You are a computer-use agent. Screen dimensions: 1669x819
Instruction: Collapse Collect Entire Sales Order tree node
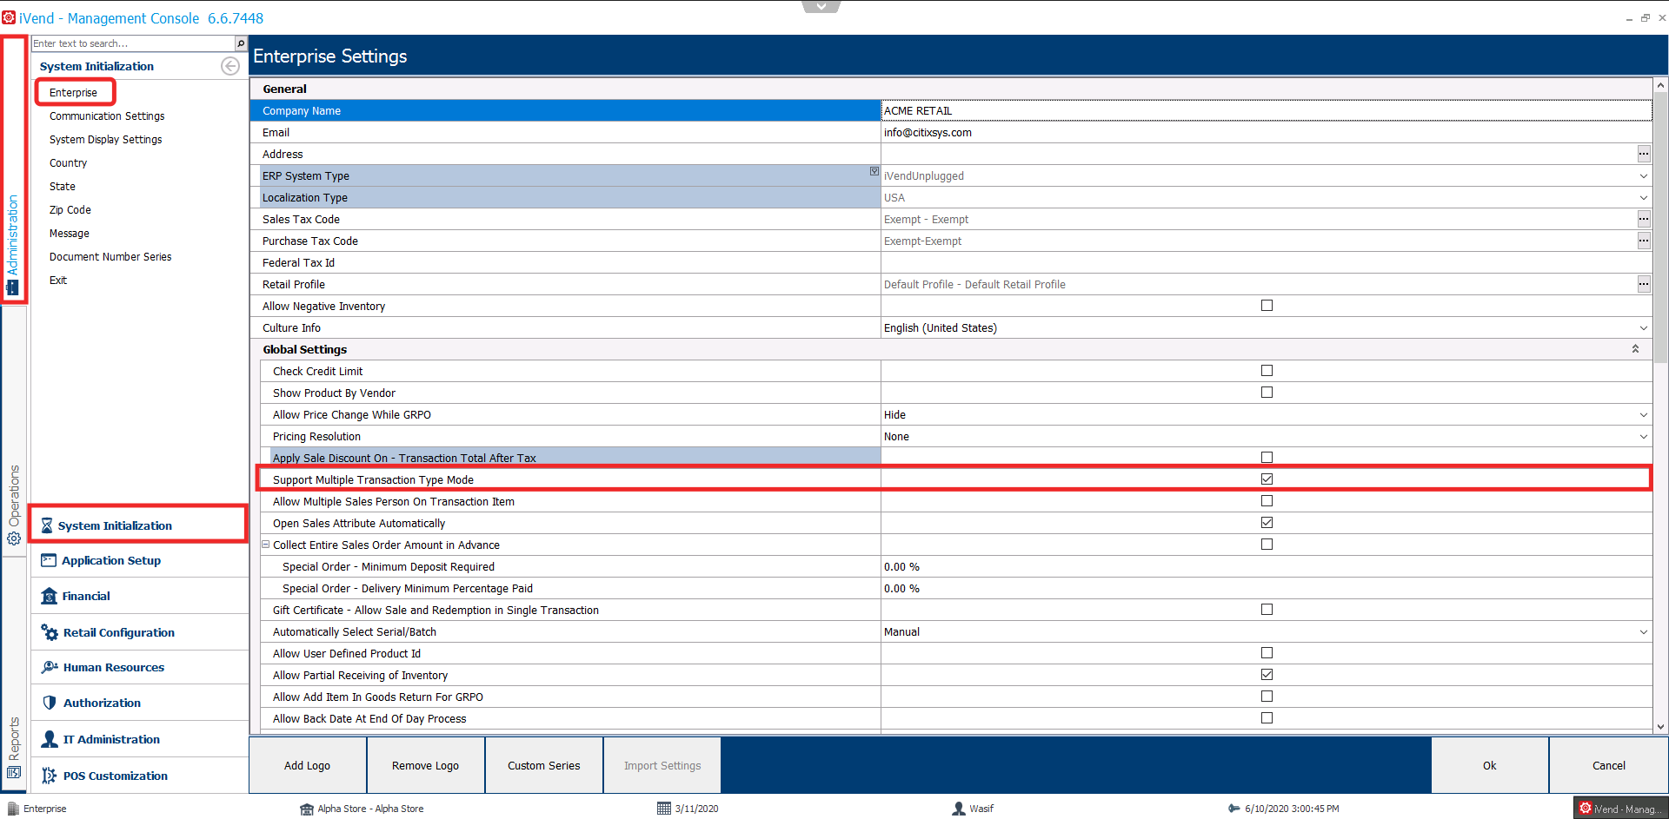pyautogui.click(x=266, y=545)
